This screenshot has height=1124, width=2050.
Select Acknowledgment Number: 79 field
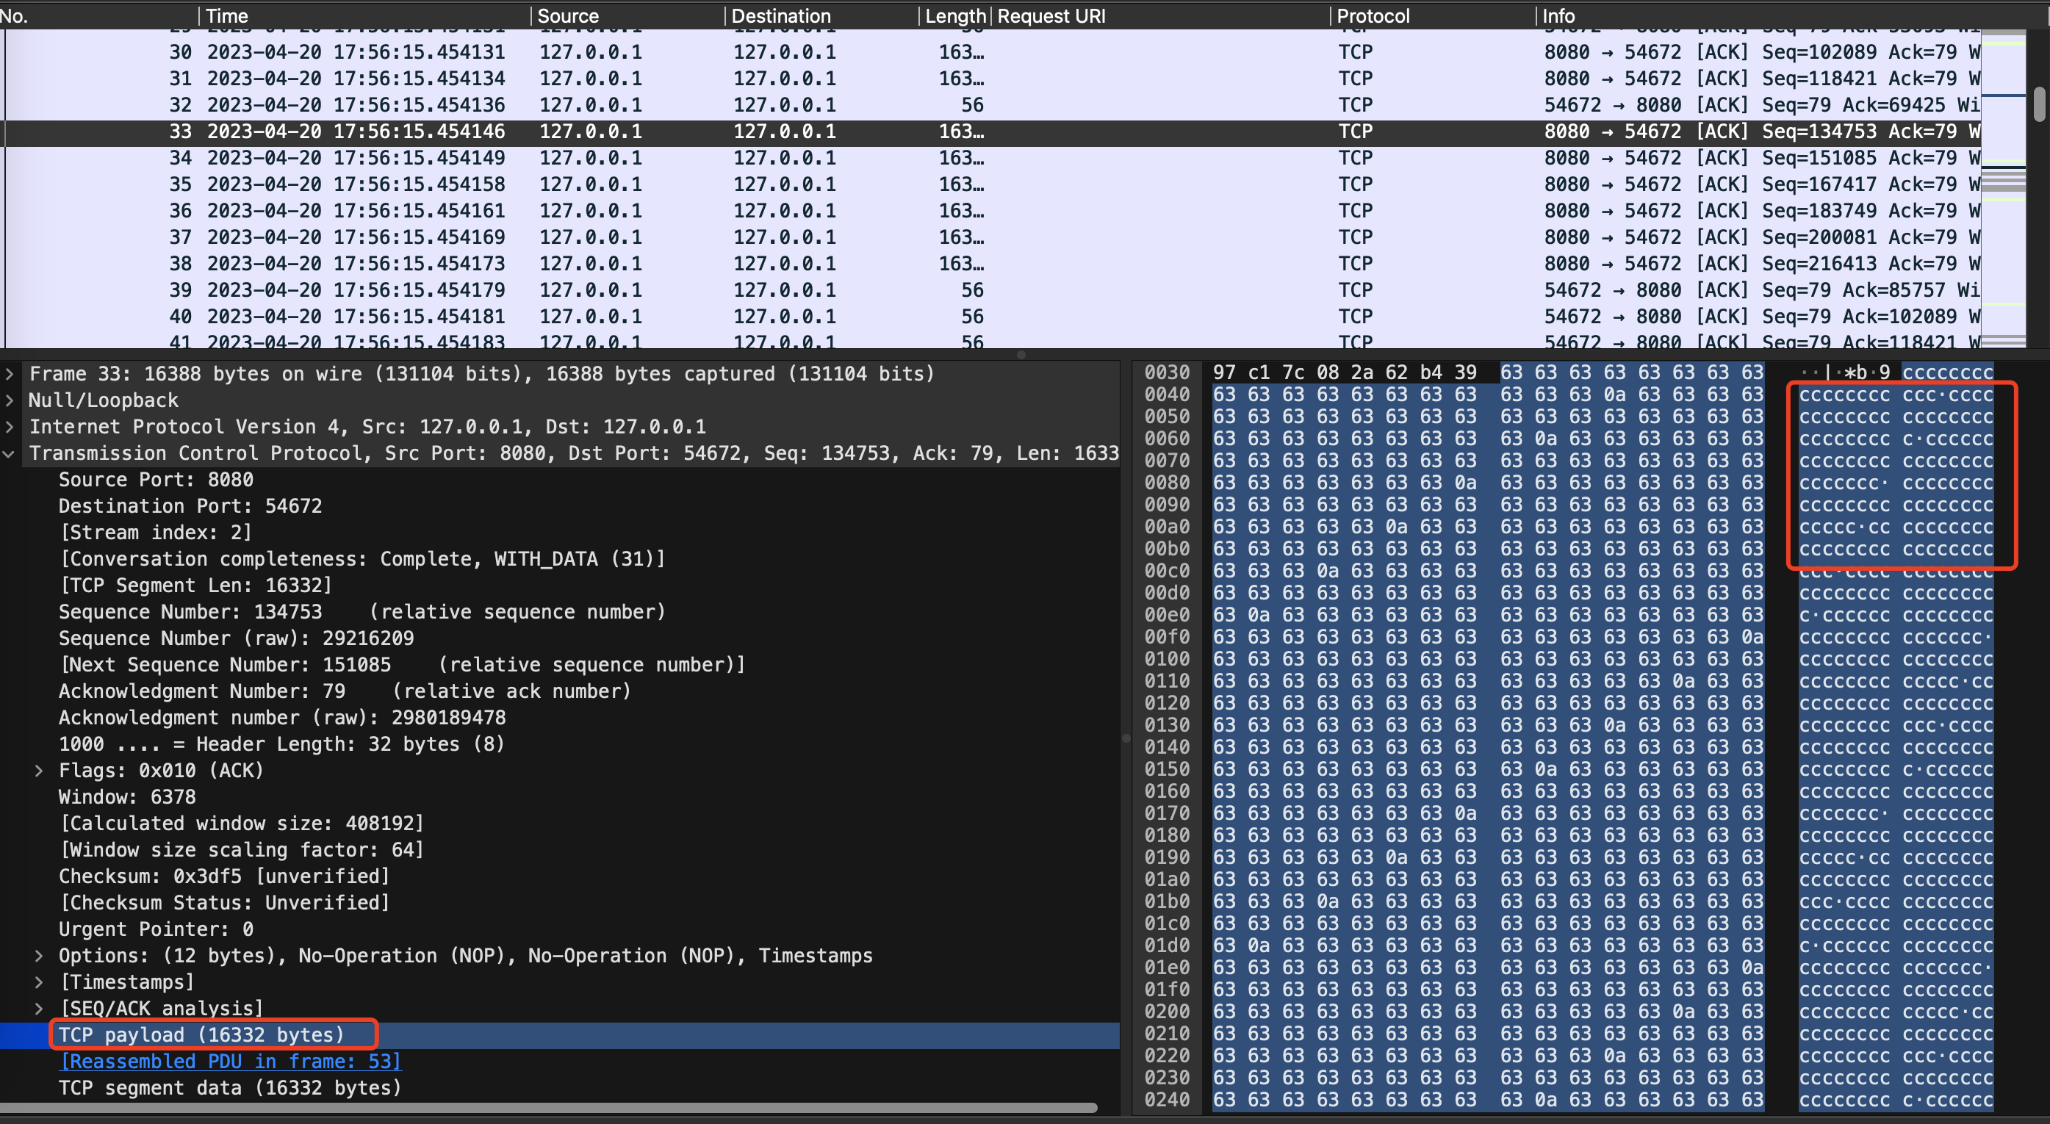(x=559, y=691)
